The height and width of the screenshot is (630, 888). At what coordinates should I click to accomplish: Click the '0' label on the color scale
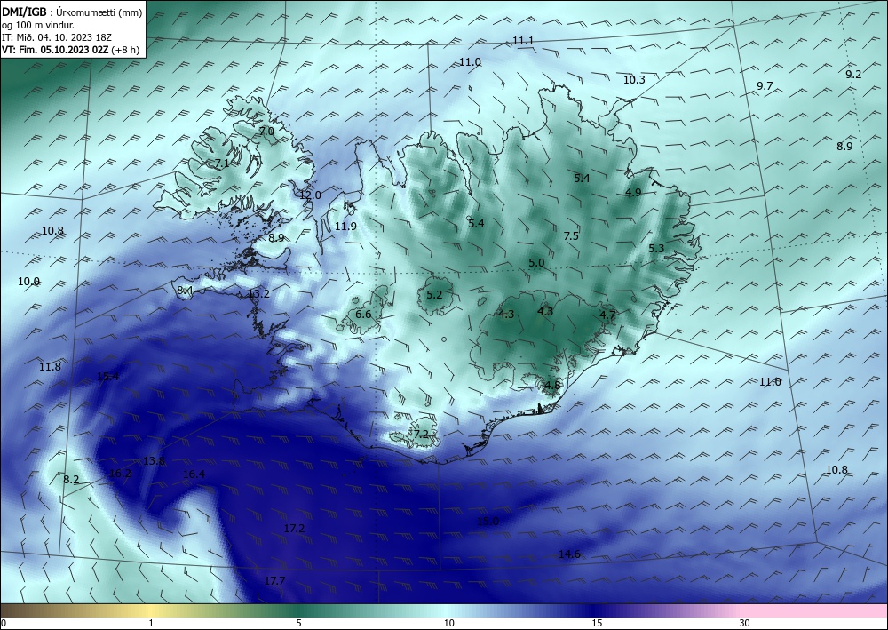tap(4, 624)
